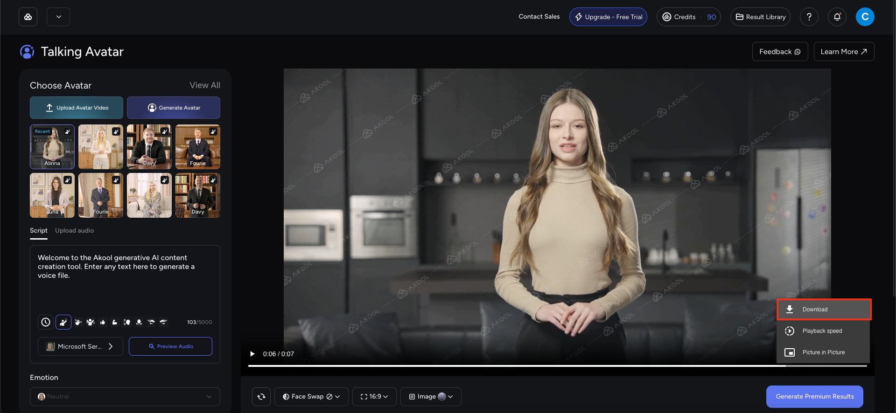Screen dimensions: 896x413
Task: Add the waving hand gesture
Action: [78, 322]
